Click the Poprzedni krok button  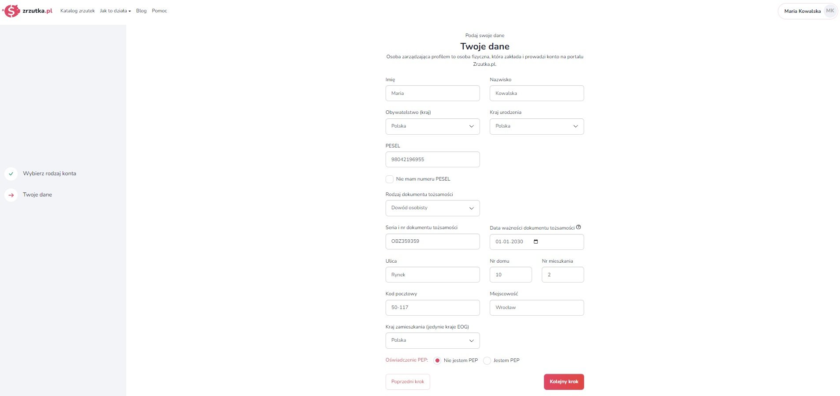click(408, 382)
